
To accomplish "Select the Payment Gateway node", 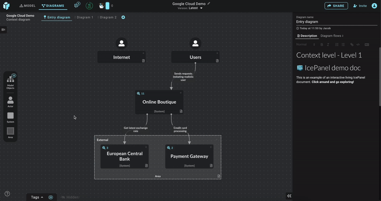I will (x=189, y=156).
